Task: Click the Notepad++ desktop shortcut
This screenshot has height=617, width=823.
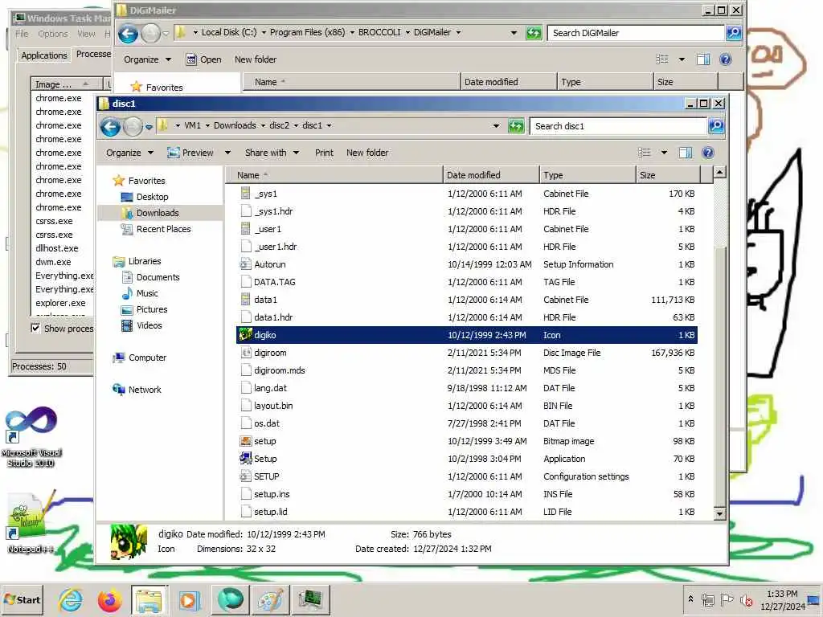Action: (31, 522)
